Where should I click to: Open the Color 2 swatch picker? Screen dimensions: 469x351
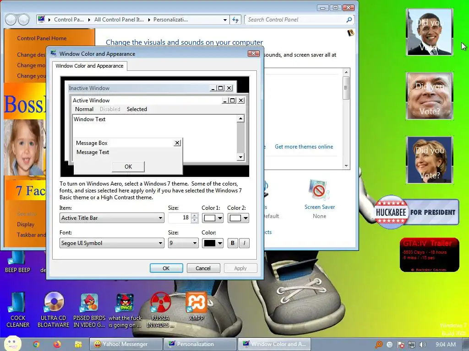[238, 218]
